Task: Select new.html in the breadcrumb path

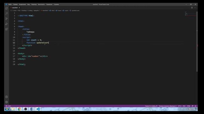Action: [x=44, y=10]
